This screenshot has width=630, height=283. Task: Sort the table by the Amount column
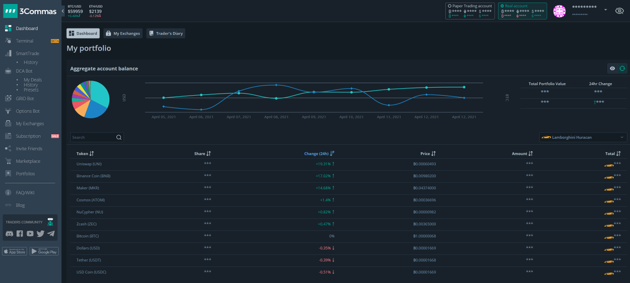[x=522, y=154]
